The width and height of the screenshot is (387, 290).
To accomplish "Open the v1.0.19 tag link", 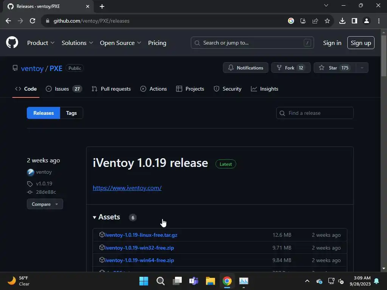I will (x=44, y=184).
